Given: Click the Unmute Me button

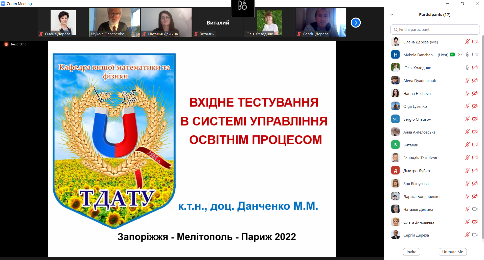Looking at the screenshot, I should coord(453,252).
